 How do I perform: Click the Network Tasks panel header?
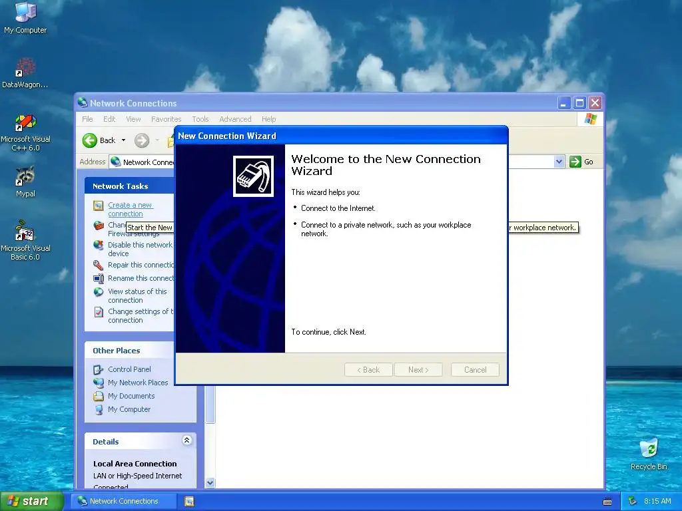click(x=131, y=186)
